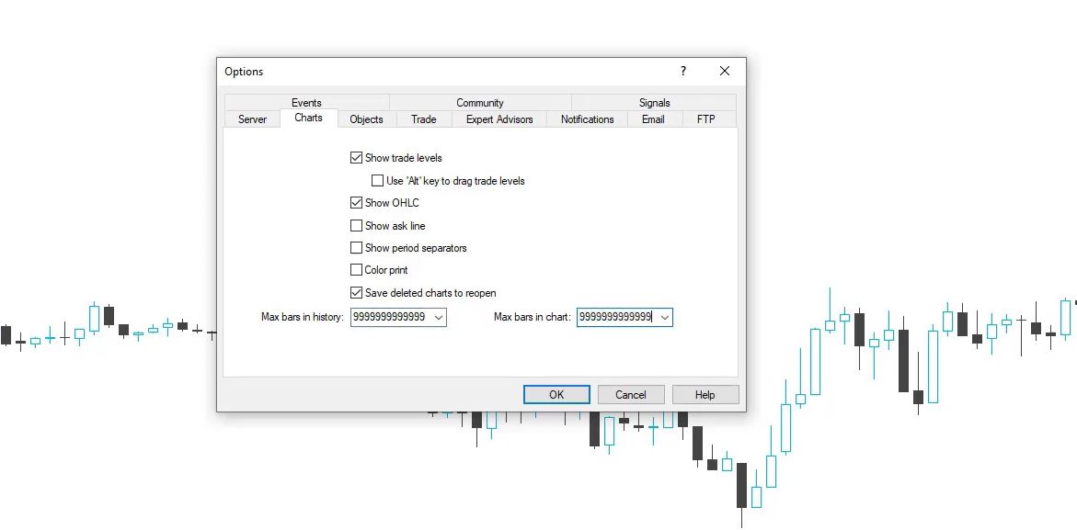Turn on "Show period separators"
The height and width of the screenshot is (530, 1077).
click(x=357, y=247)
